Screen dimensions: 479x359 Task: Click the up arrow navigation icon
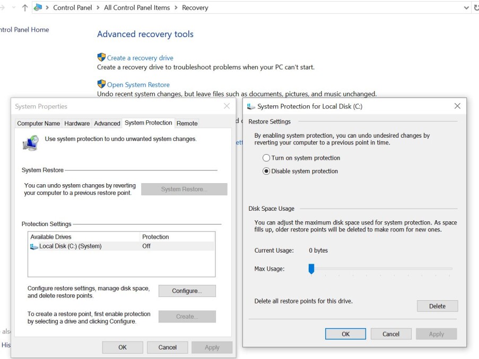tap(25, 7)
